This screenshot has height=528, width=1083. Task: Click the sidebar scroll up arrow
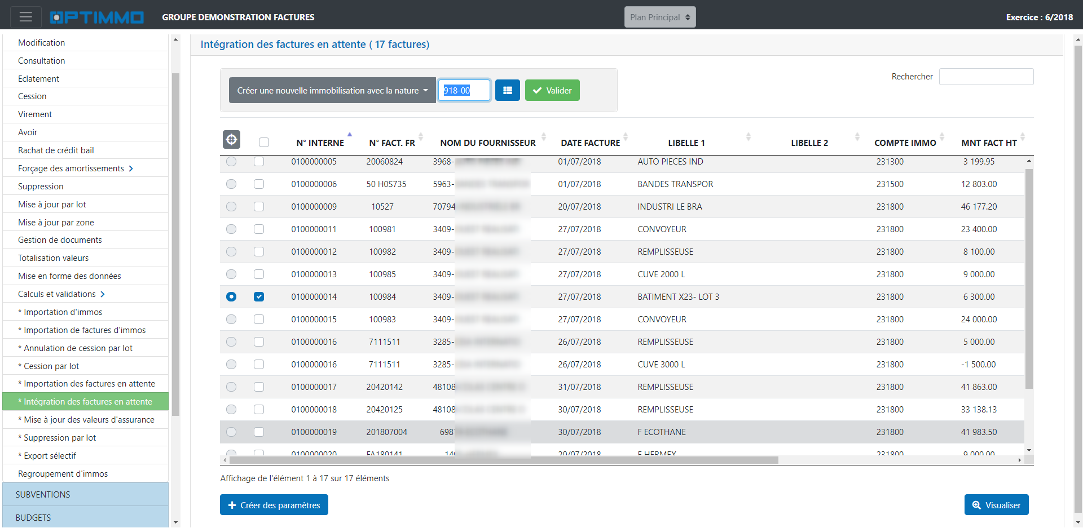(x=175, y=39)
